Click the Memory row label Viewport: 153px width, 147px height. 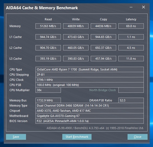click(x=15, y=26)
